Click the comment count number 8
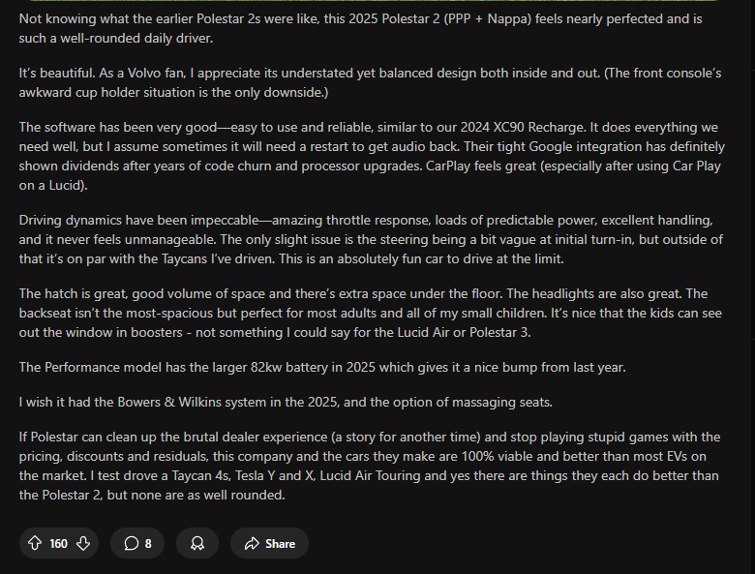 point(148,543)
